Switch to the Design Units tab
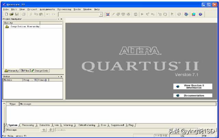Viewport: 219px width, 138px height. coord(40,71)
